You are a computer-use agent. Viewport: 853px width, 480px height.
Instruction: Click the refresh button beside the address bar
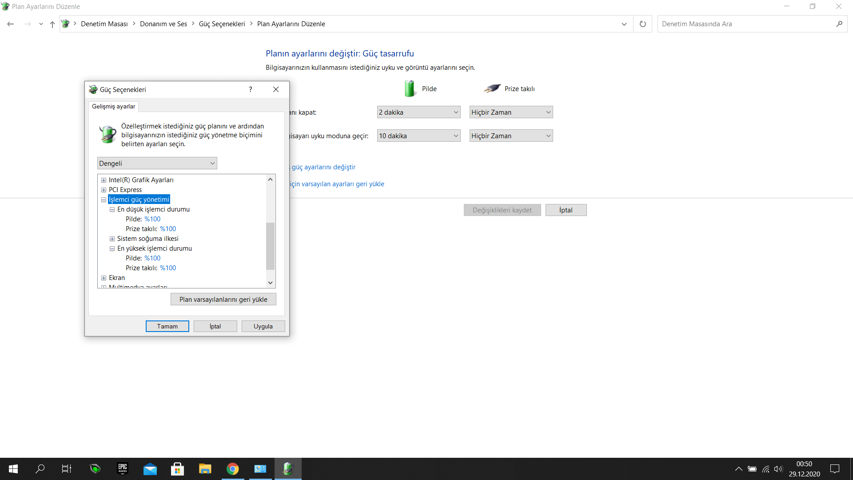click(642, 24)
